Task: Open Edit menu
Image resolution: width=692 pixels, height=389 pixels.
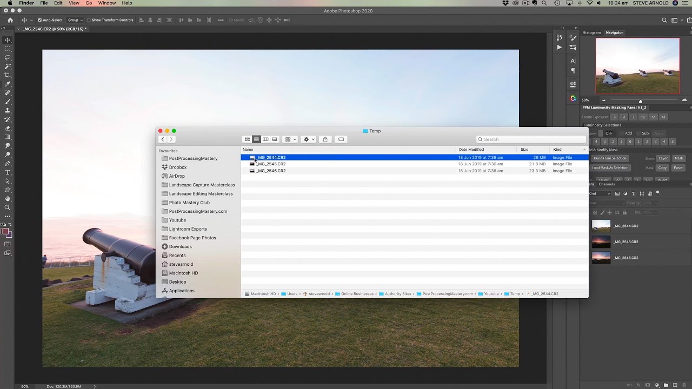Action: point(58,3)
